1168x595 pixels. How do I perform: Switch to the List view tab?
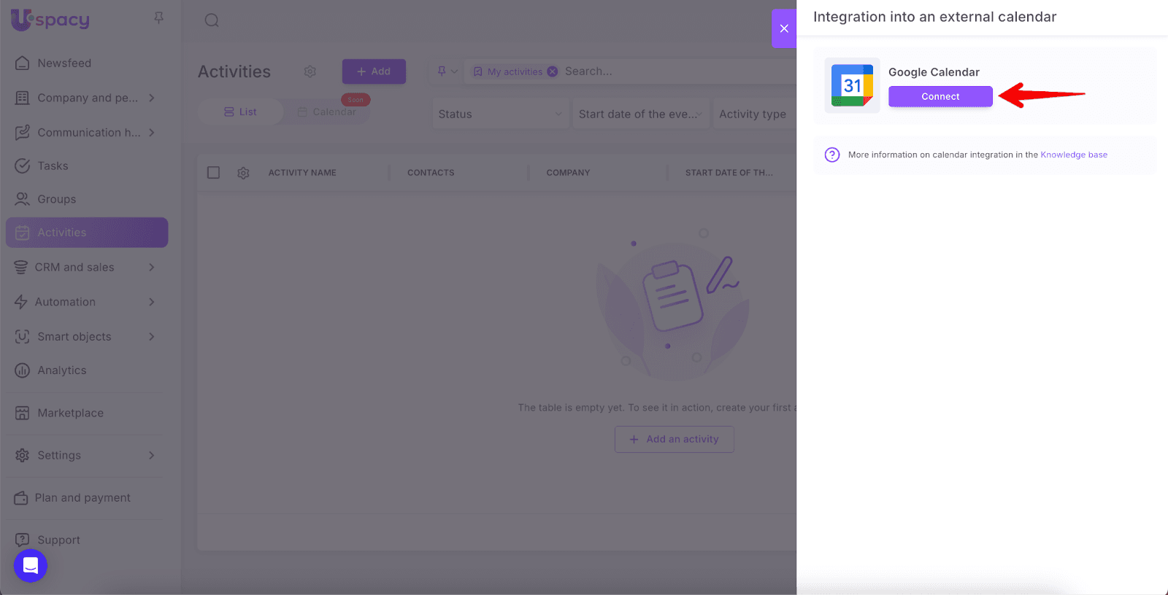click(x=240, y=112)
